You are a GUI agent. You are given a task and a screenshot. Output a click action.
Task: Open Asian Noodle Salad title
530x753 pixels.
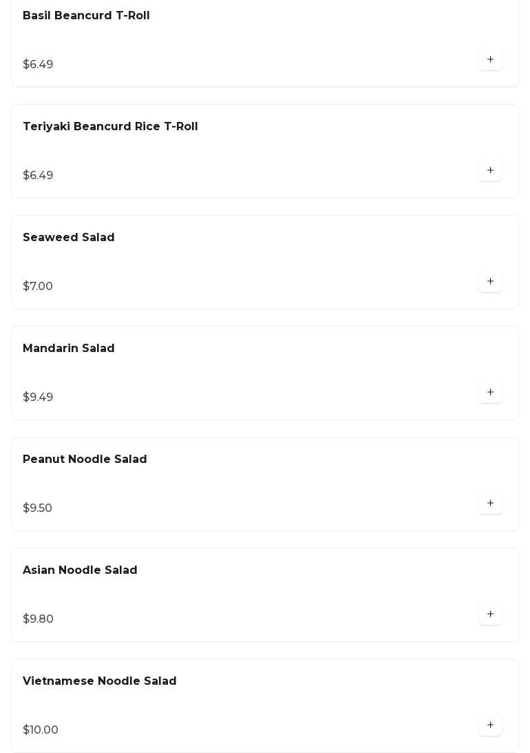pos(80,570)
